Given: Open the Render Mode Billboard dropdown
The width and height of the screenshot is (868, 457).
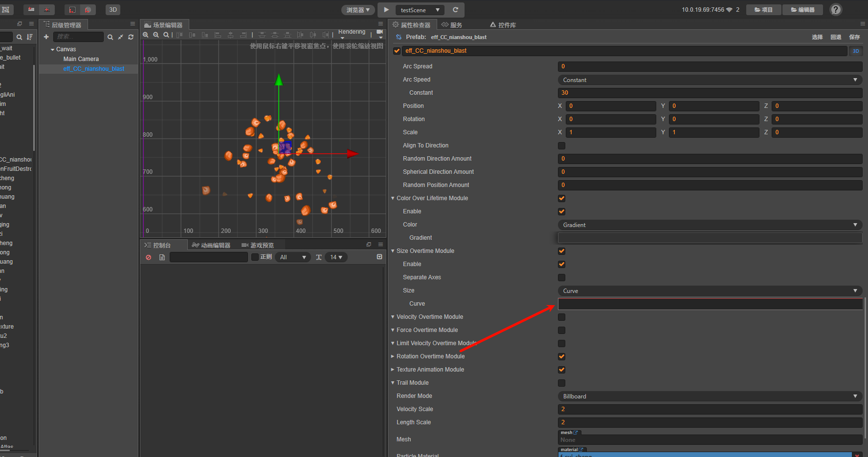Looking at the screenshot, I should point(710,396).
